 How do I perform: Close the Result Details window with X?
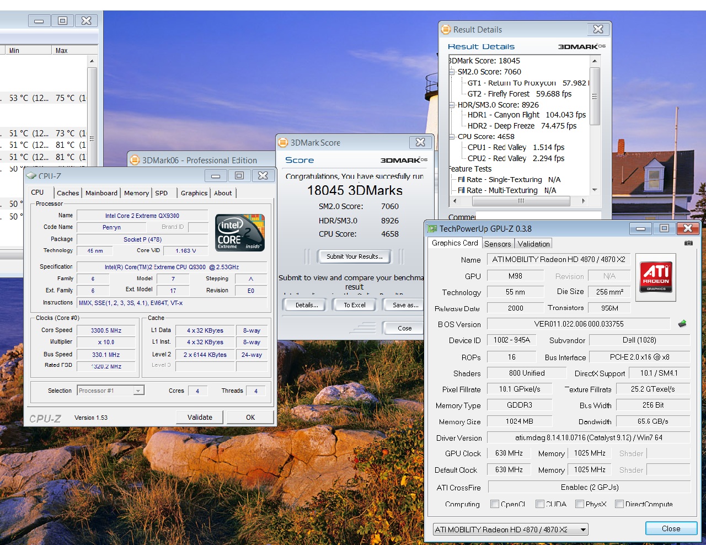coord(598,29)
